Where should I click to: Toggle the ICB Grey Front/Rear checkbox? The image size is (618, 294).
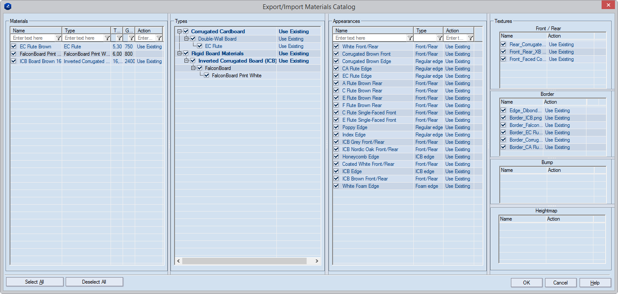tap(336, 142)
